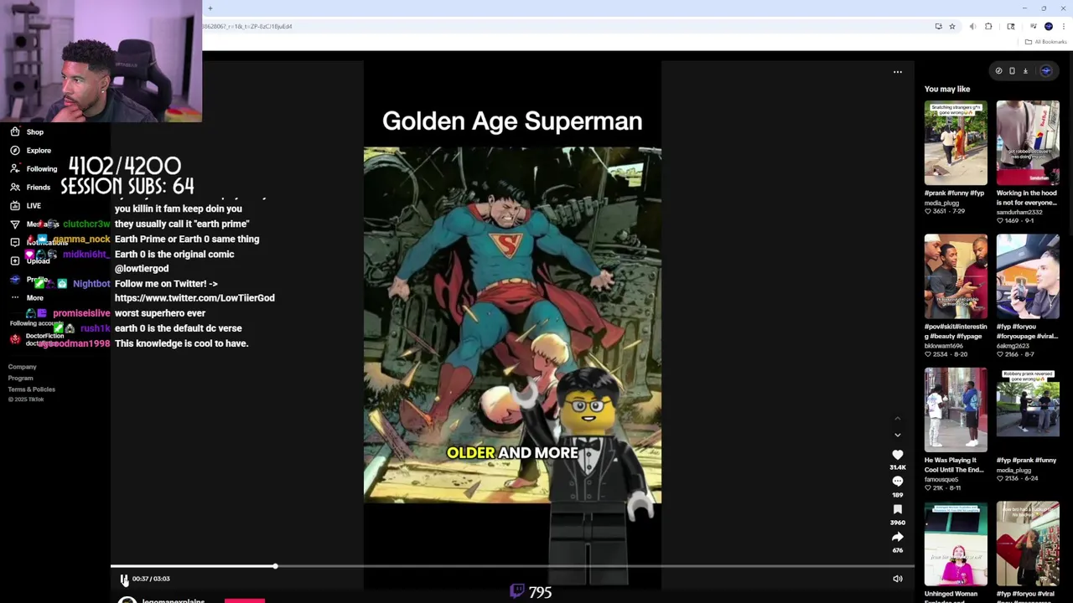Share the video using arrow icon
The image size is (1073, 603).
pyautogui.click(x=898, y=537)
